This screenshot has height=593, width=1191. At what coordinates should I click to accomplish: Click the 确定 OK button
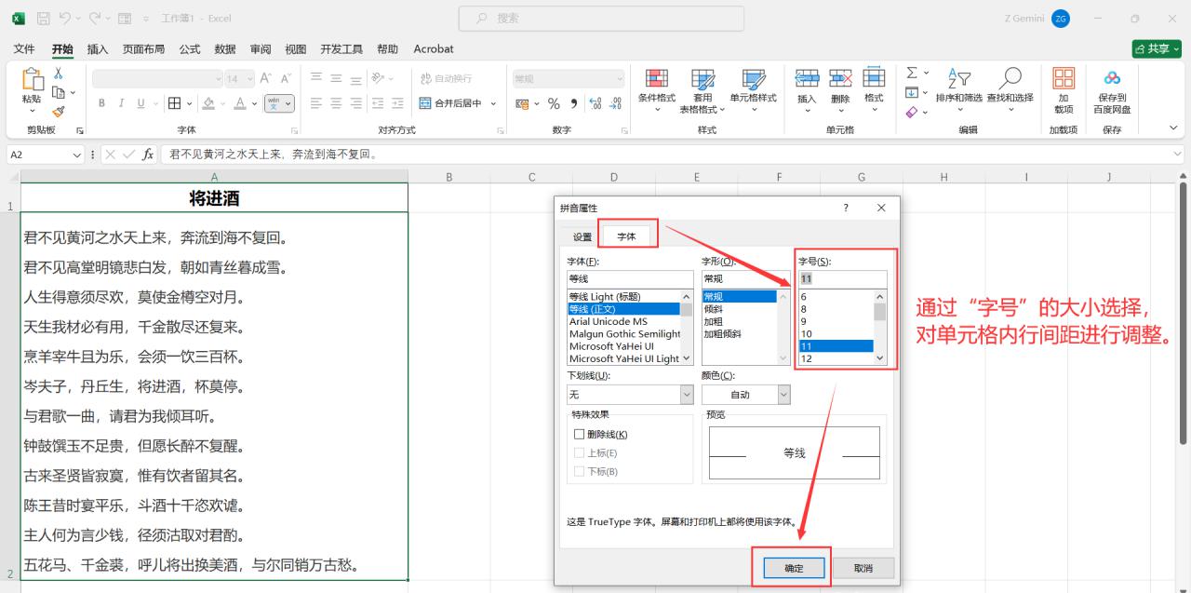pos(794,568)
